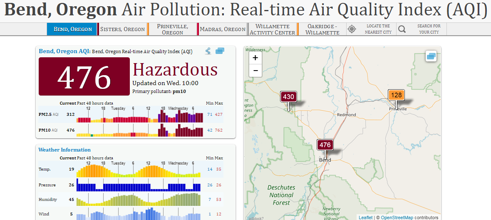This screenshot has width=491, height=220.
Task: Click the large 476 AQI value box
Action: point(84,76)
